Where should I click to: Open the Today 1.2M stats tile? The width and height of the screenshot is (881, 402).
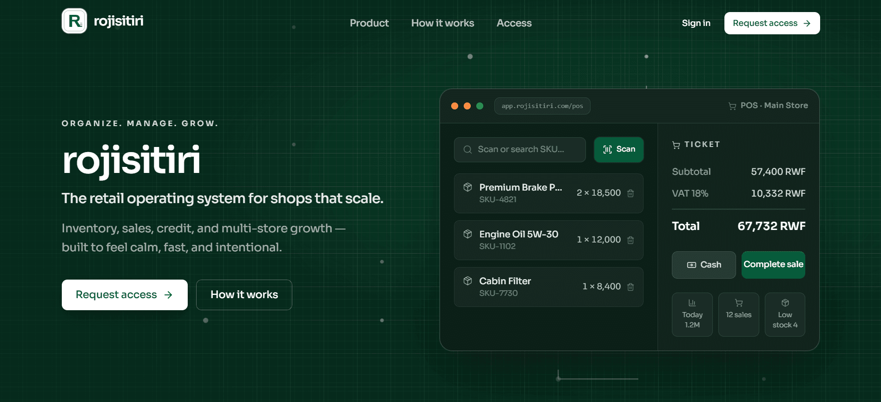click(x=692, y=314)
